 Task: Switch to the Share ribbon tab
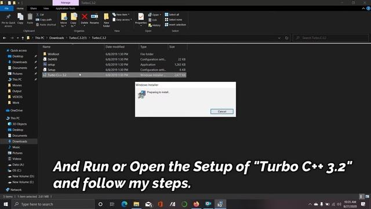[34, 8]
